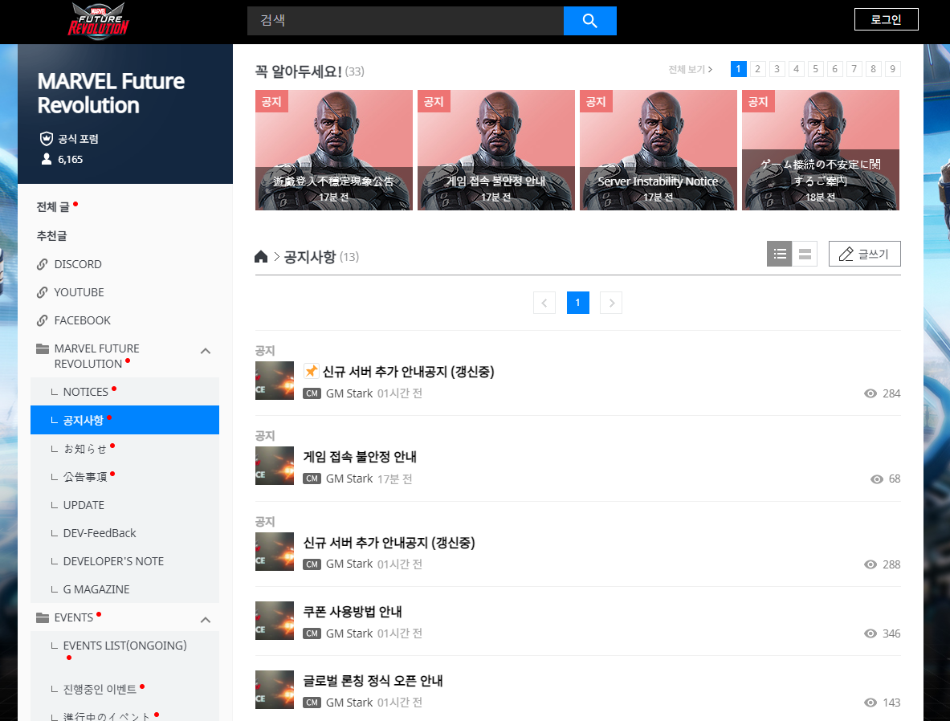Click the home icon in breadcrumb
The height and width of the screenshot is (721, 950).
coord(261,257)
